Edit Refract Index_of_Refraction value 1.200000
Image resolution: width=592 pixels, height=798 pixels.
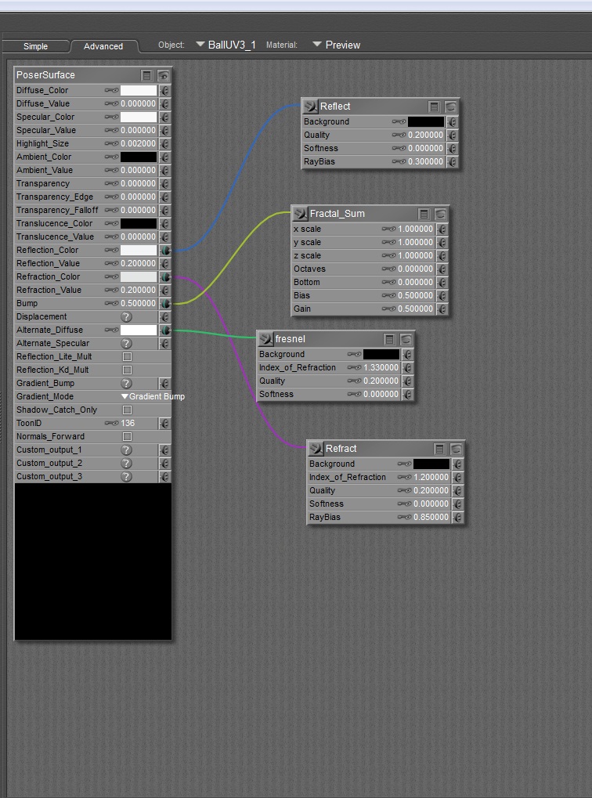click(431, 478)
